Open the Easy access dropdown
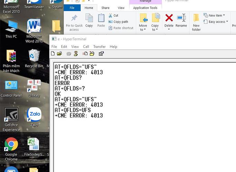 tap(214, 22)
